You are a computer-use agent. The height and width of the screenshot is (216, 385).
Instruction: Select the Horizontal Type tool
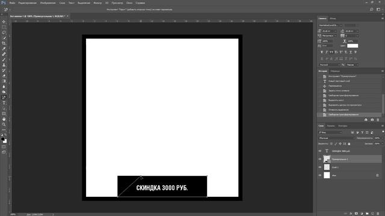4,103
